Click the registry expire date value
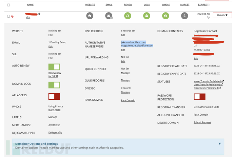234x157 pixels. tap(207, 74)
